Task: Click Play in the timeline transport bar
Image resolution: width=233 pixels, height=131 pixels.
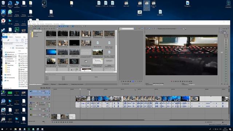Action: [x=59, y=122]
